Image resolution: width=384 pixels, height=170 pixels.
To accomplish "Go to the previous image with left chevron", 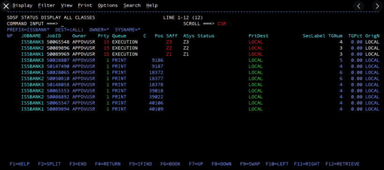I will 359,6.
